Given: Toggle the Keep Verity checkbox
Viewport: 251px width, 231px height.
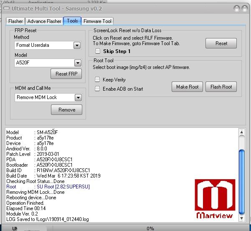Looking at the screenshot, I should point(97,79).
